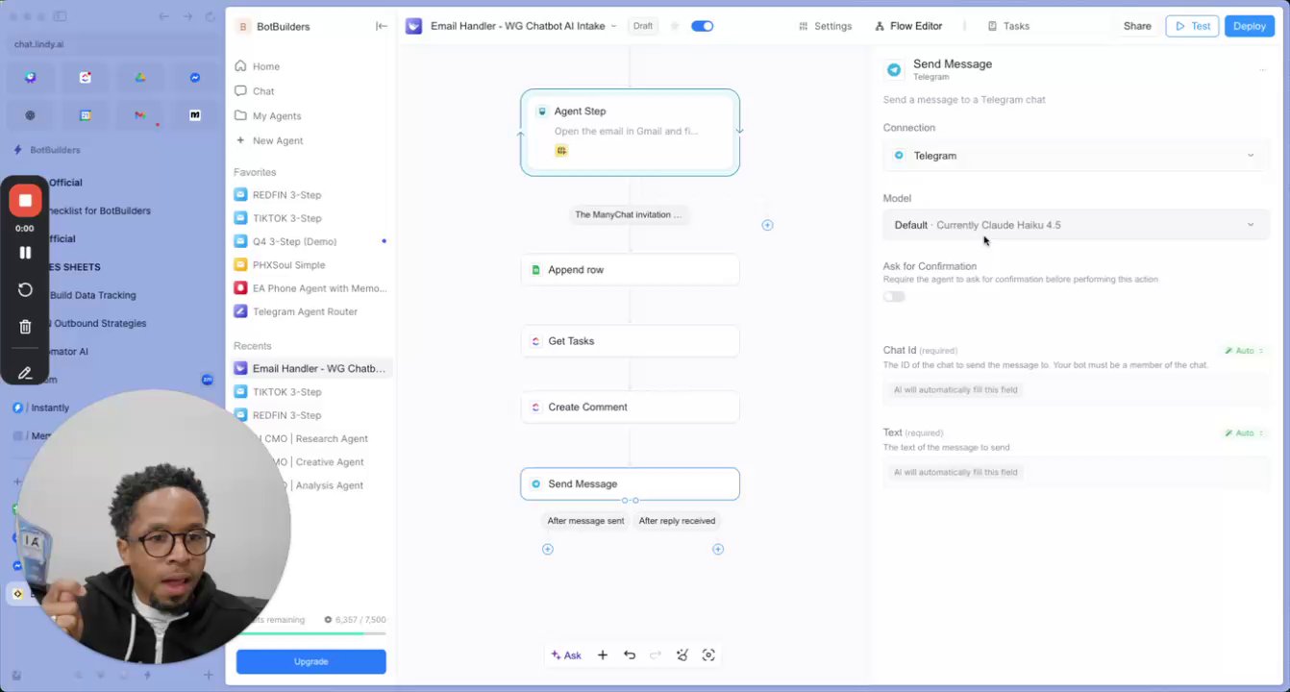The image size is (1290, 692).
Task: Click the auto-arrange magic wand icon
Action: pyautogui.click(x=682, y=655)
